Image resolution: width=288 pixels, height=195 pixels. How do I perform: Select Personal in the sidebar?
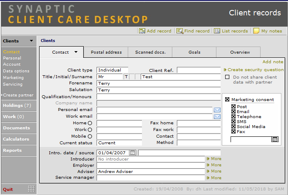12,58
